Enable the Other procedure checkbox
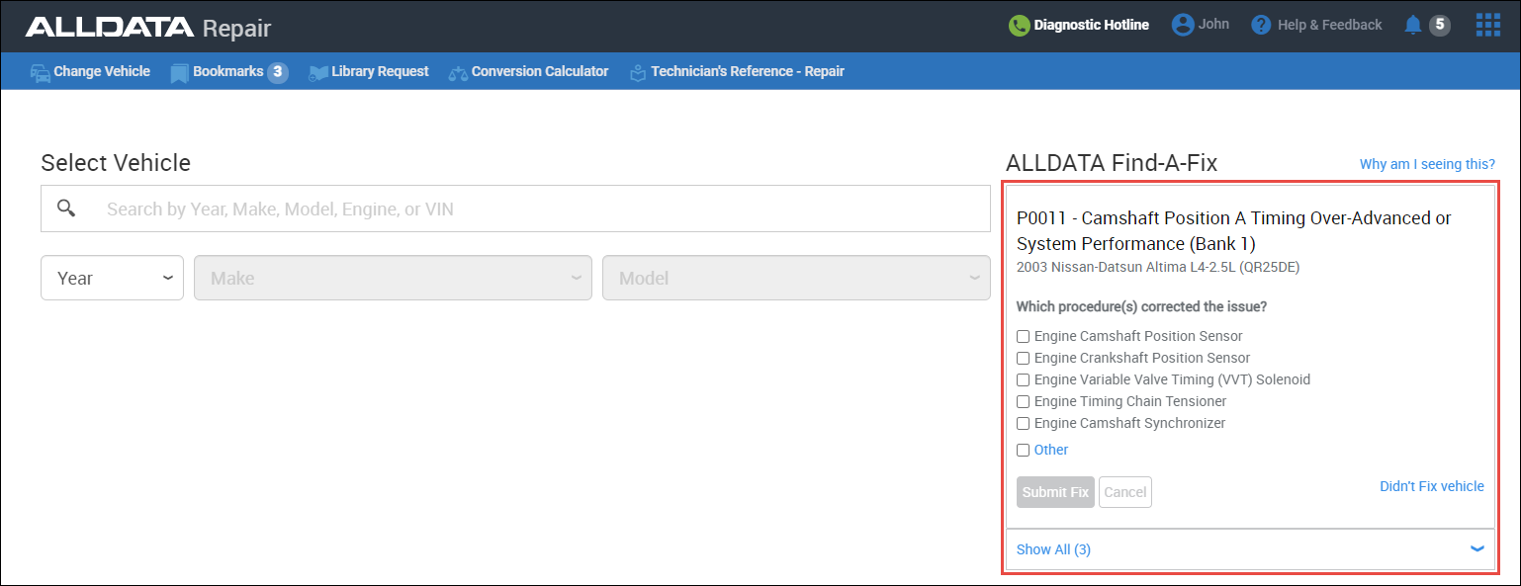This screenshot has width=1521, height=586. [x=1023, y=450]
